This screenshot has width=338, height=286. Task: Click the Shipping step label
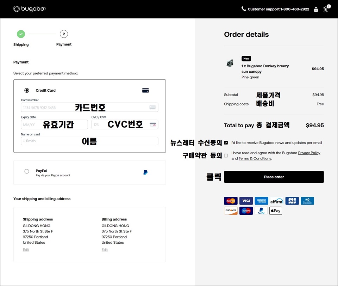(21, 44)
